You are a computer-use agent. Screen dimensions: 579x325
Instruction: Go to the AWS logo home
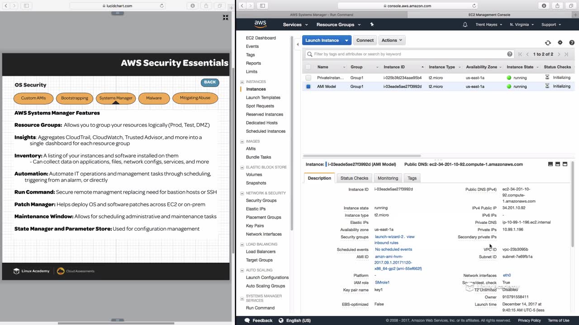click(x=260, y=24)
